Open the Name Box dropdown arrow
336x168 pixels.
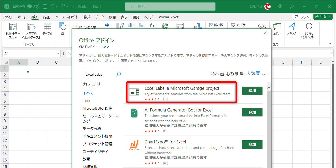coord(58,54)
